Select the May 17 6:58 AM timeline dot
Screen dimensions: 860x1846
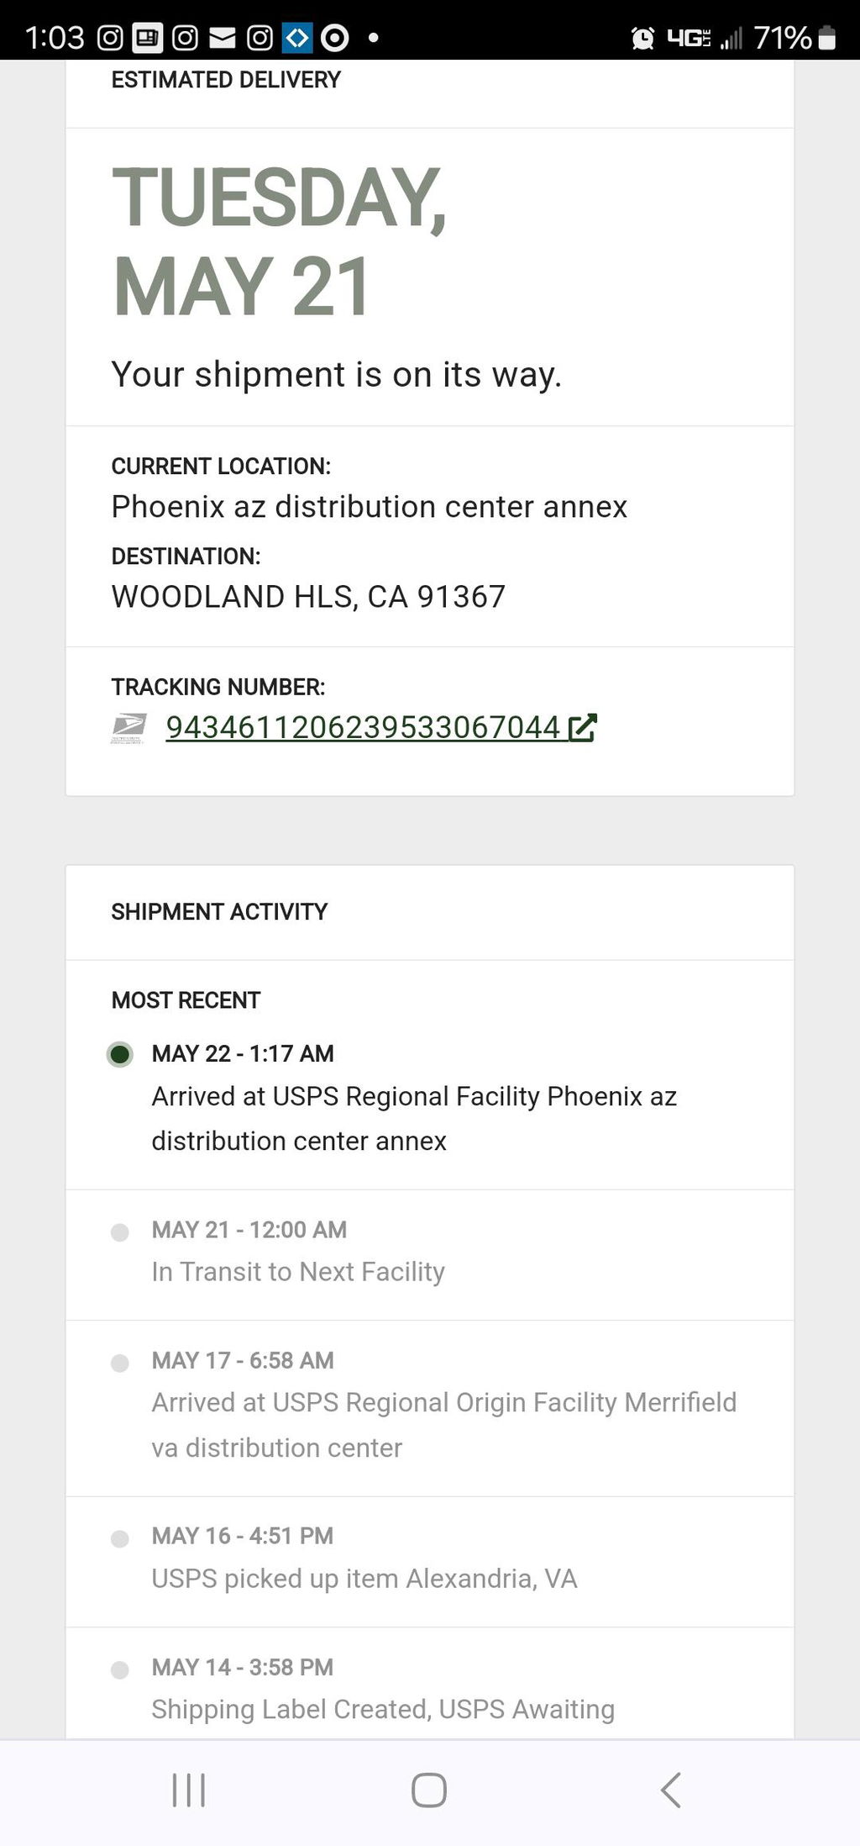coord(120,1363)
